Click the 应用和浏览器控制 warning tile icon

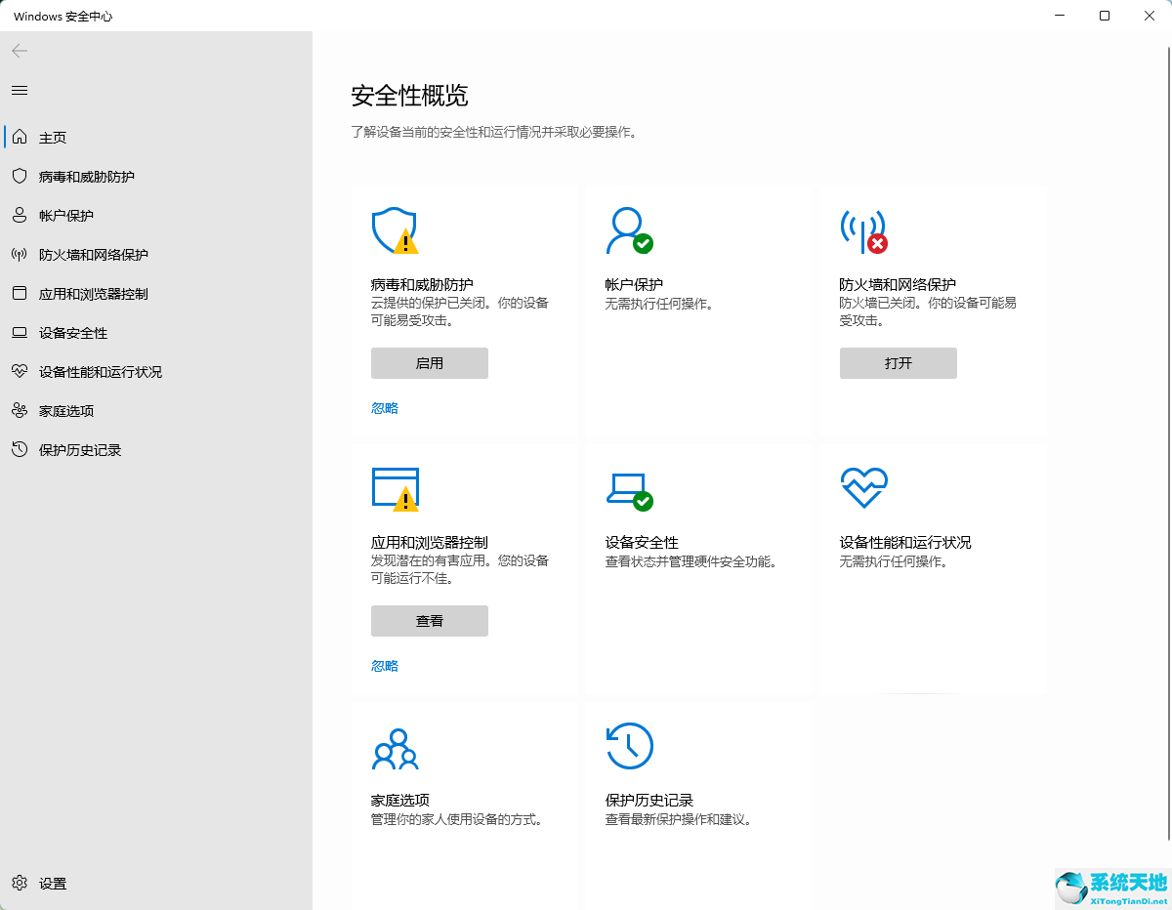396,488
